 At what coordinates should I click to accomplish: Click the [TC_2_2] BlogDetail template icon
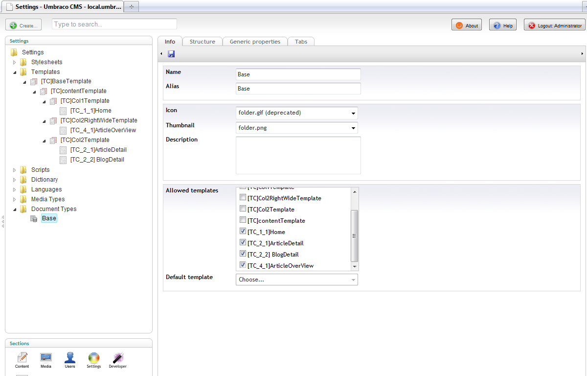click(x=63, y=160)
